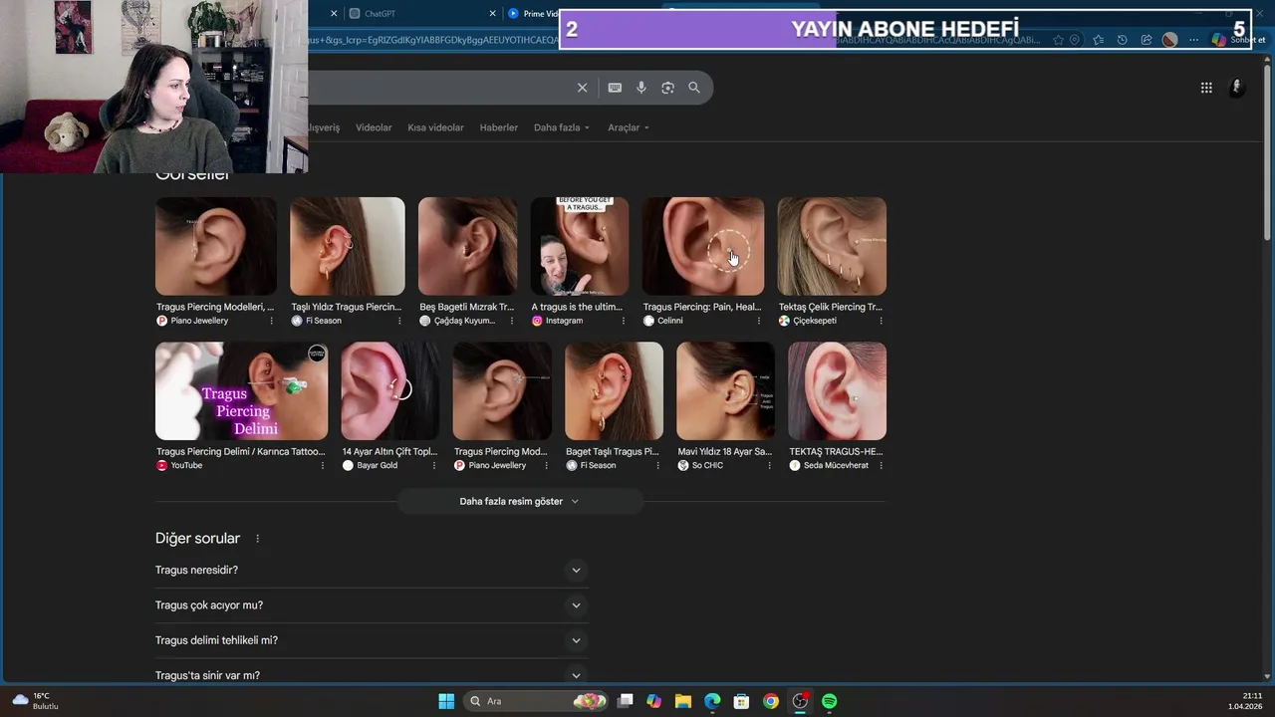Open the Tektaş Çelik Piercing link
The image size is (1275, 717).
[831, 307]
